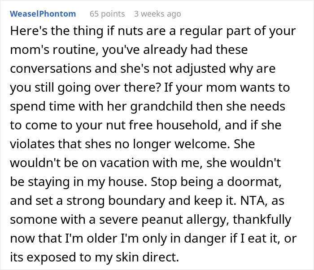
Task: Click the word conversations in comment
Action: click(51, 69)
